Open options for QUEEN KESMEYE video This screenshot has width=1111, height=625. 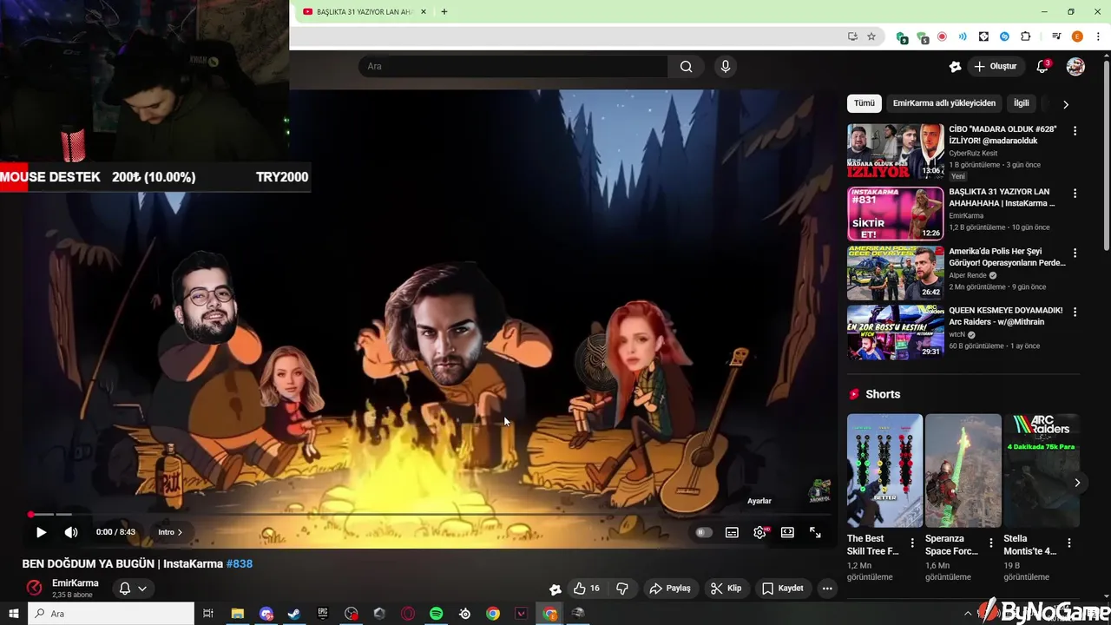(x=1075, y=312)
